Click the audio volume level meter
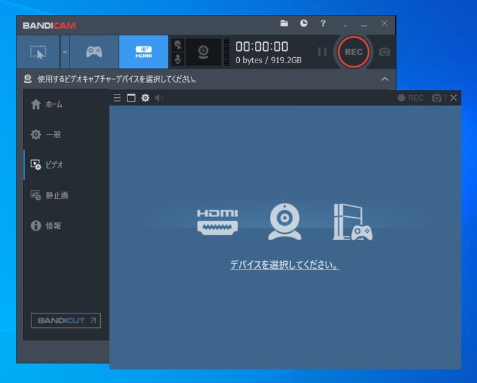477x383 pixels. [x=227, y=52]
